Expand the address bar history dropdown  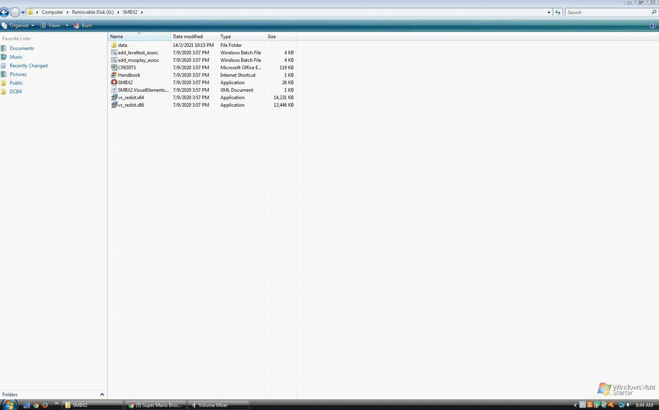[549, 13]
